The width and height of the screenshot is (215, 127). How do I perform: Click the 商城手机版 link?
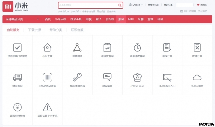coord(153,5)
